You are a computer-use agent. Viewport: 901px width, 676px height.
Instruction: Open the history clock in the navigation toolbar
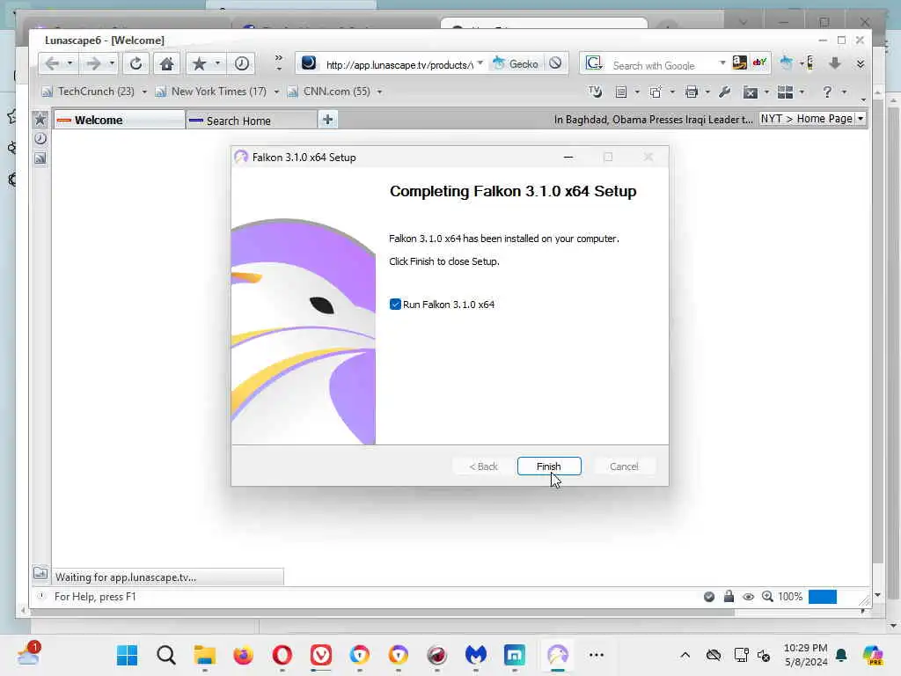241,63
